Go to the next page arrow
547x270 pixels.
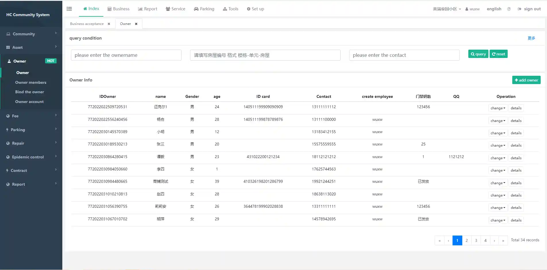coord(494,240)
